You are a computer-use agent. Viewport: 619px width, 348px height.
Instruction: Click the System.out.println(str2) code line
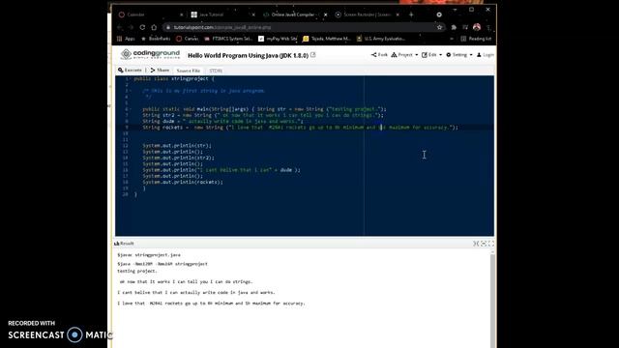pyautogui.click(x=178, y=158)
